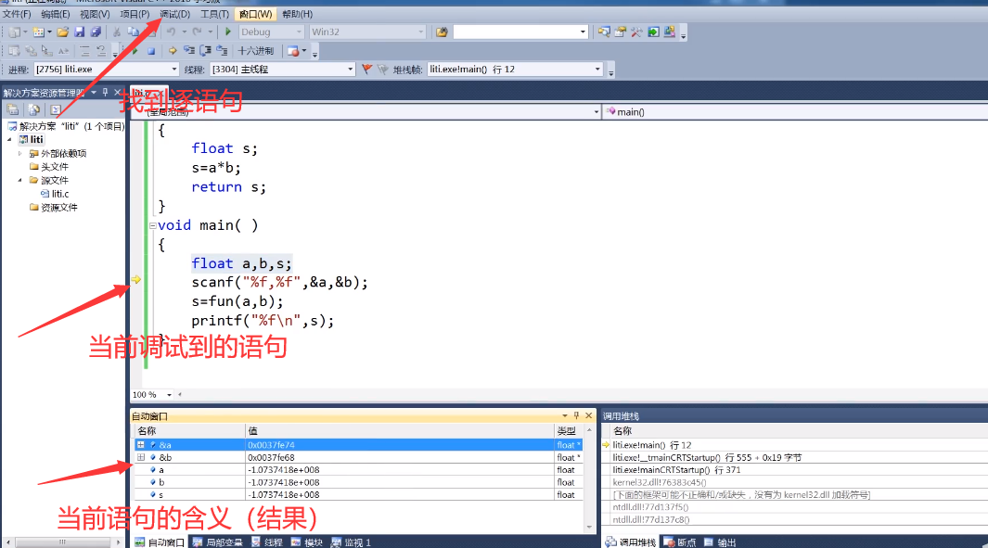Image resolution: width=988 pixels, height=548 pixels.
Task: Click the New Project toolbar icon
Action: coord(15,32)
